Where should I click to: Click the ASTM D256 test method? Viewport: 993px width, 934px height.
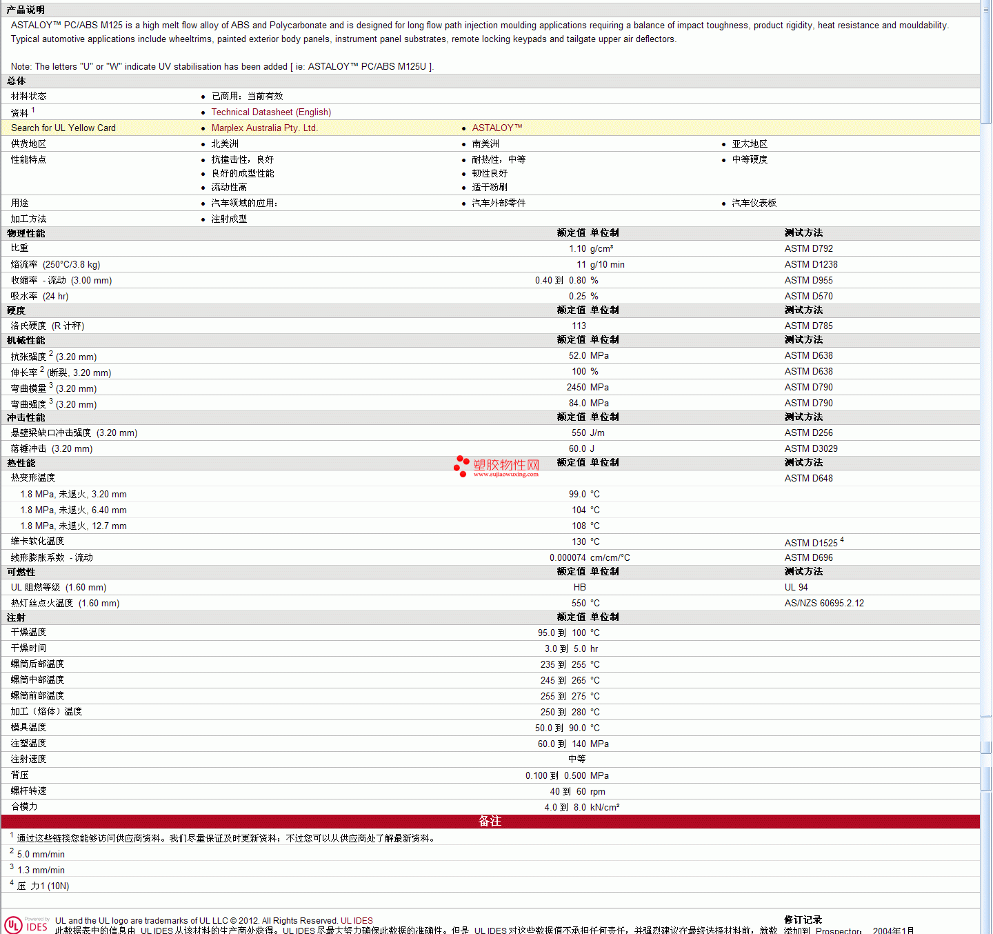point(809,433)
